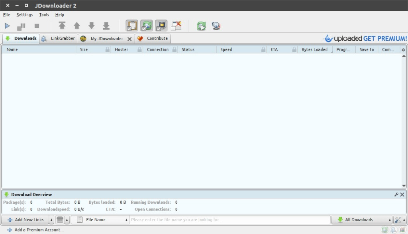Toggle automatic reconnect
This screenshot has width=408, height=234.
click(x=146, y=26)
